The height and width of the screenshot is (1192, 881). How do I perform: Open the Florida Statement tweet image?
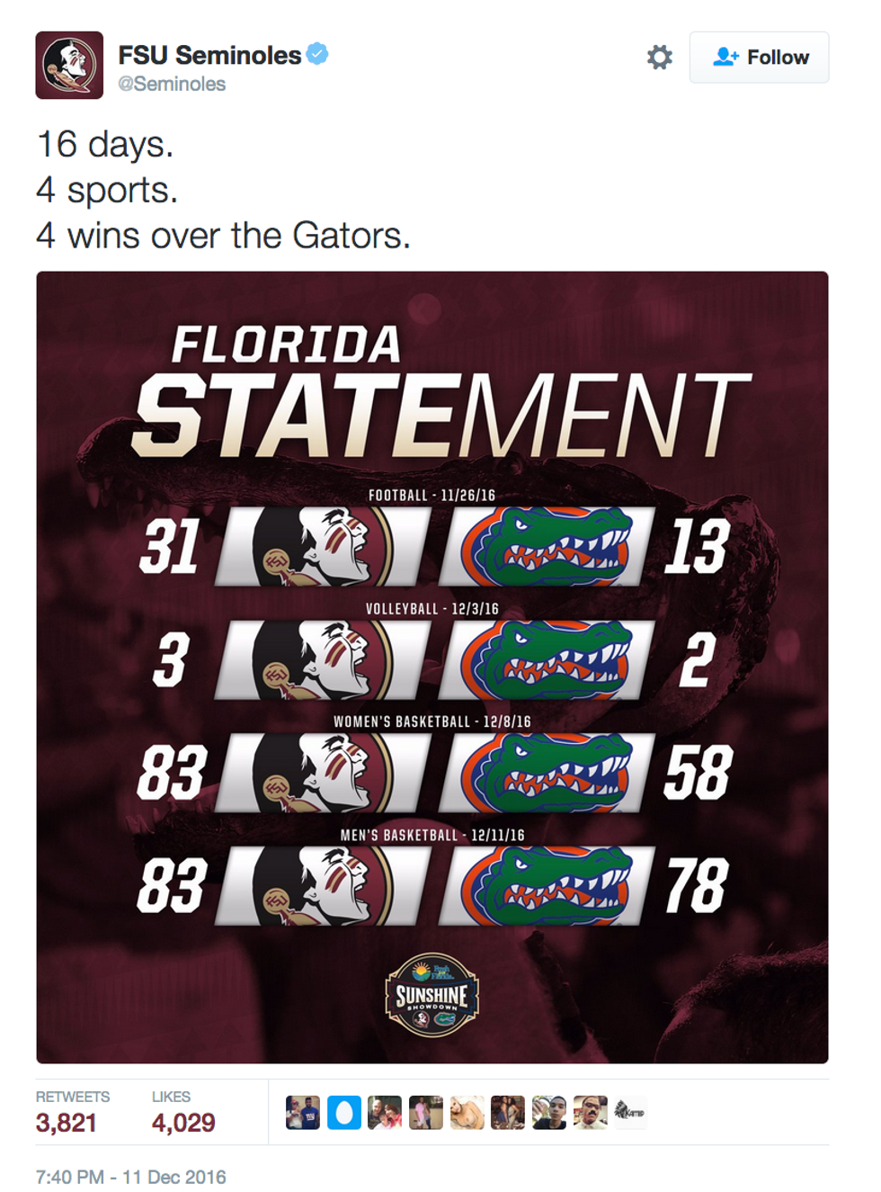[432, 667]
